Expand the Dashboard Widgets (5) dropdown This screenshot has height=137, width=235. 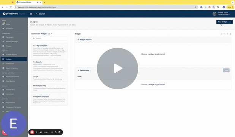point(42,33)
